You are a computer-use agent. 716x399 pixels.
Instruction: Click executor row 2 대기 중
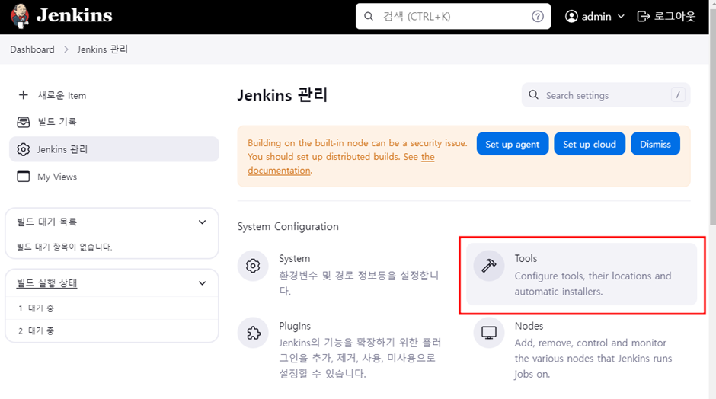(112, 330)
